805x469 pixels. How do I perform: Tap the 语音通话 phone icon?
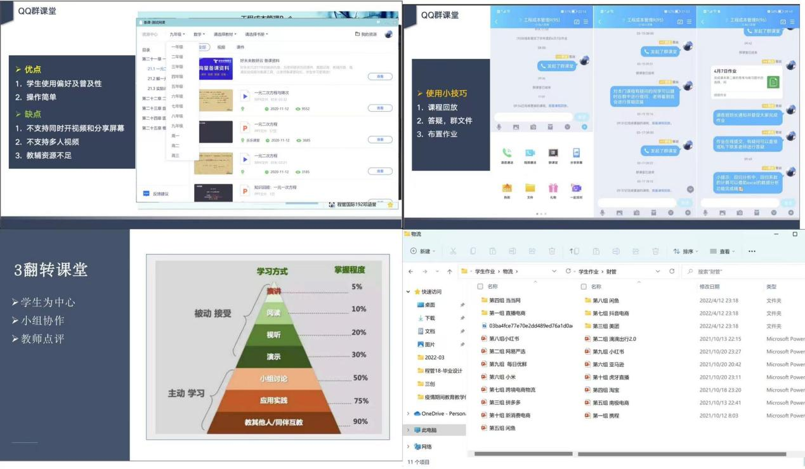[507, 153]
